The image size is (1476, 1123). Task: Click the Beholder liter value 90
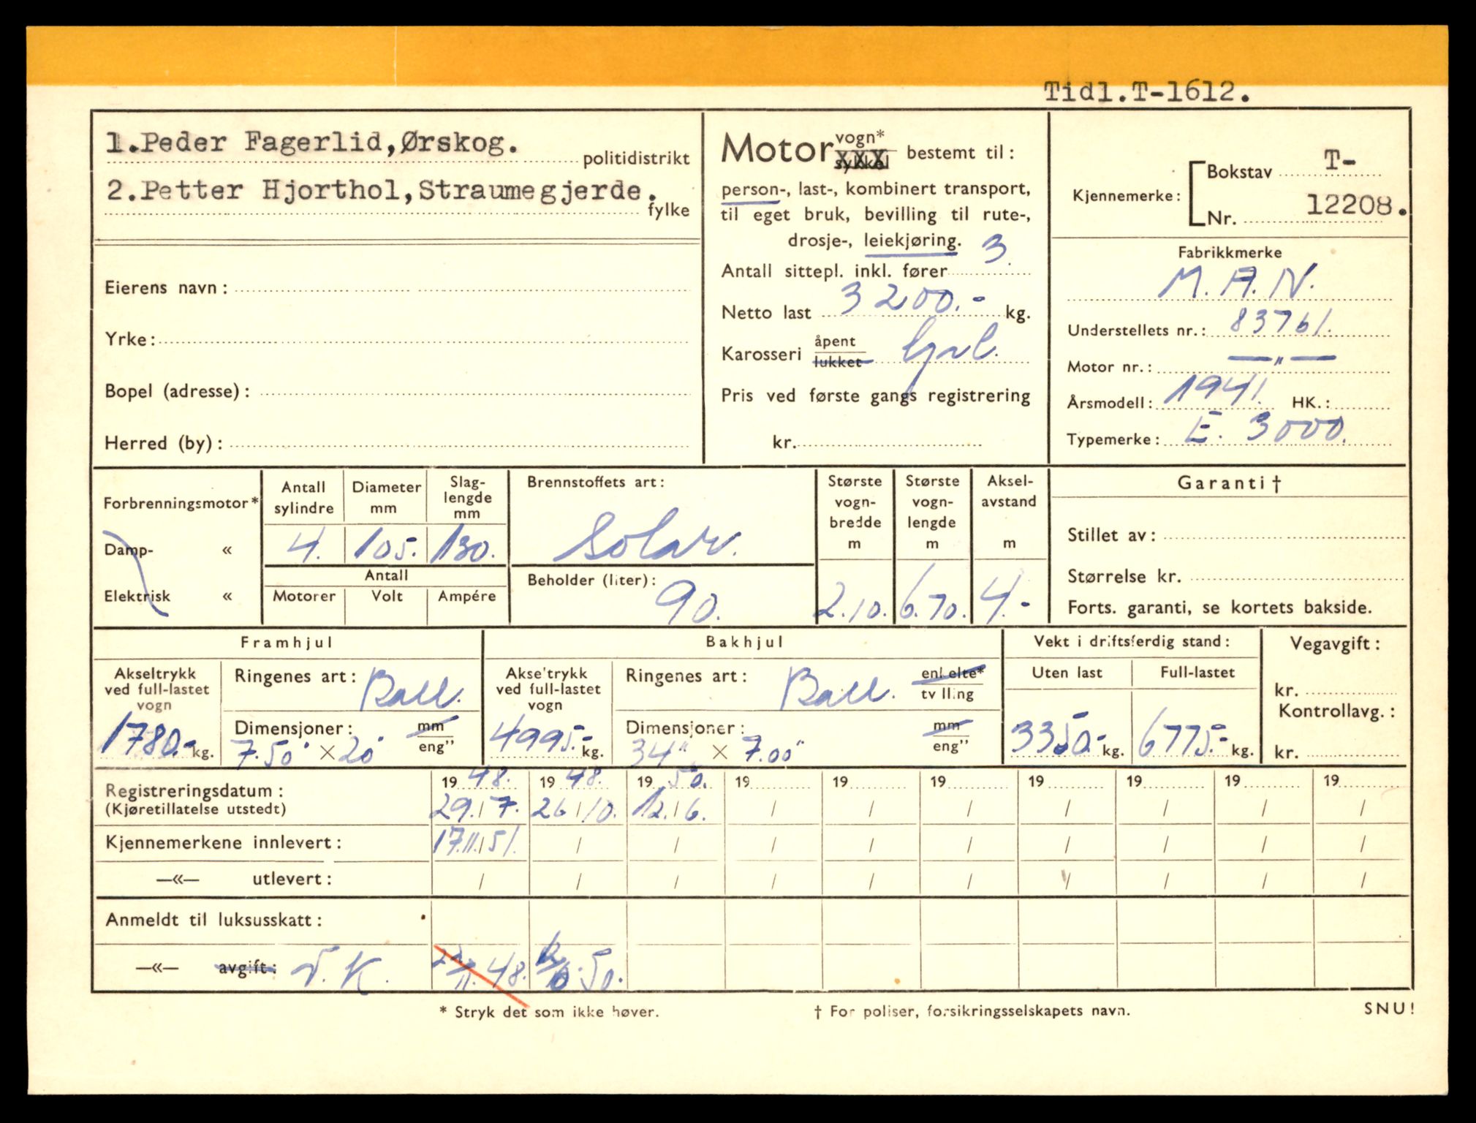coord(686,603)
